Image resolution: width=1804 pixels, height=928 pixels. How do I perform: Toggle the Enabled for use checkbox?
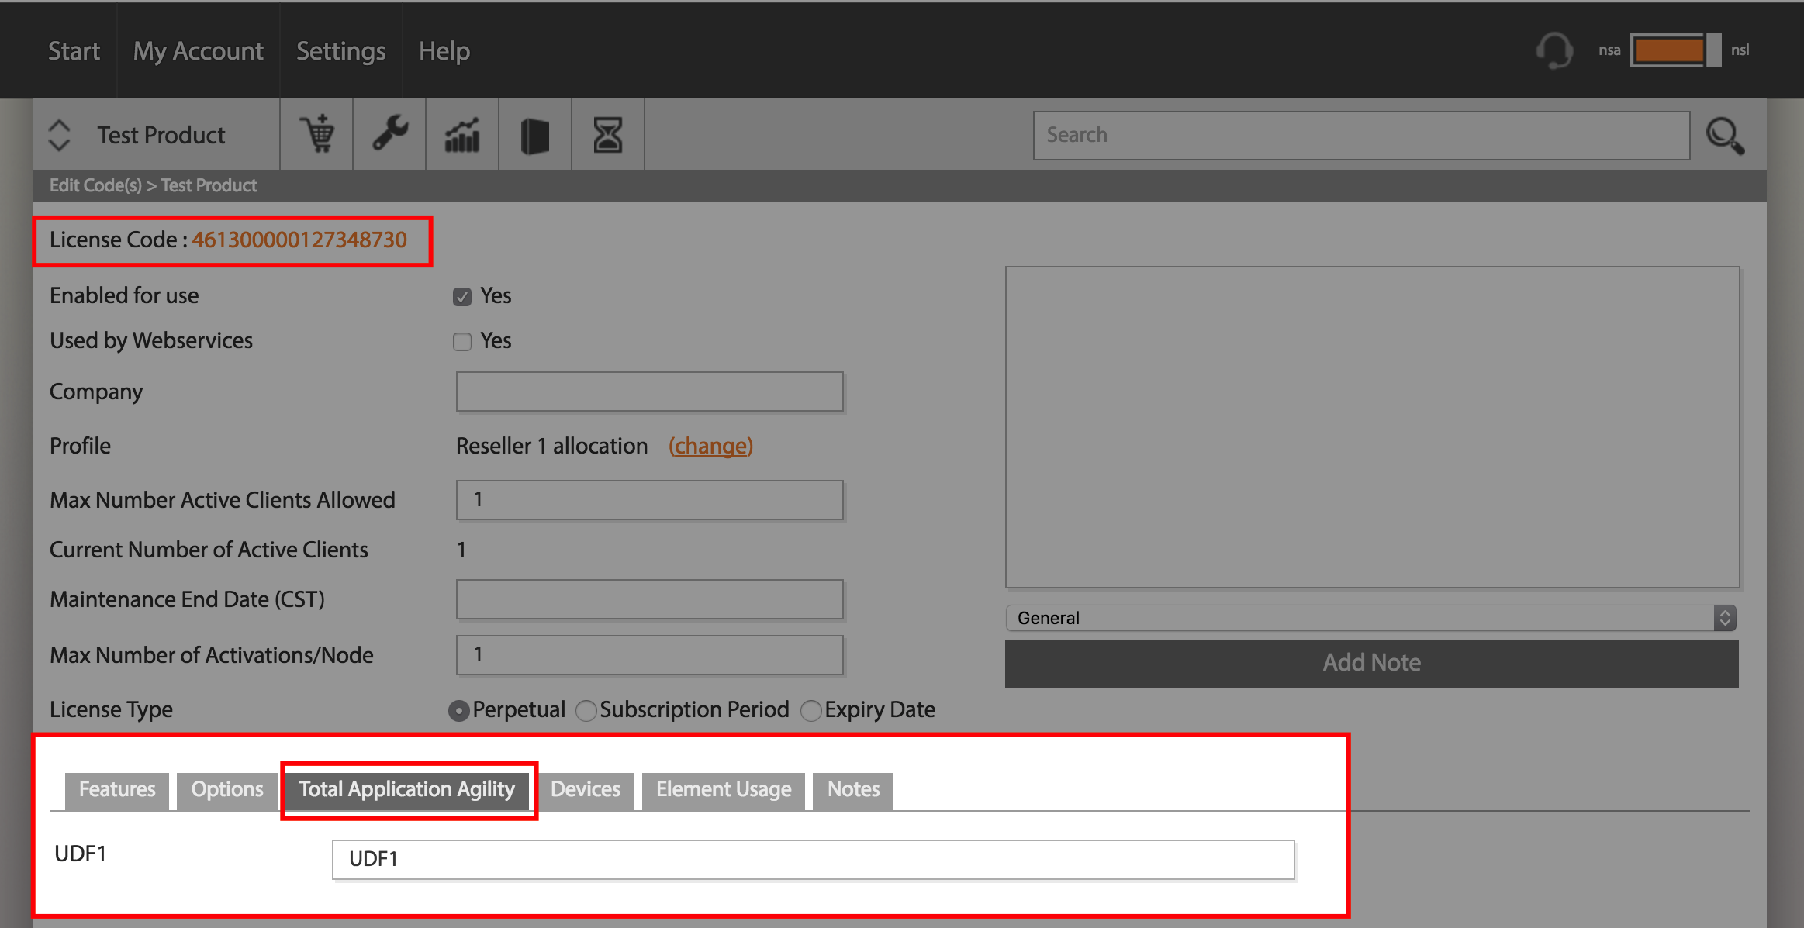pos(462,297)
